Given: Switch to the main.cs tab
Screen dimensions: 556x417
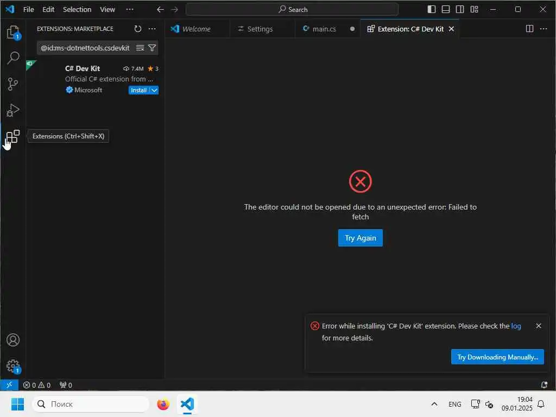Looking at the screenshot, I should (327, 29).
